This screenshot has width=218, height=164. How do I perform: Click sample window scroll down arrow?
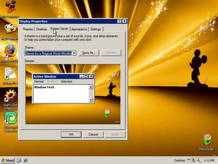coord(91,100)
